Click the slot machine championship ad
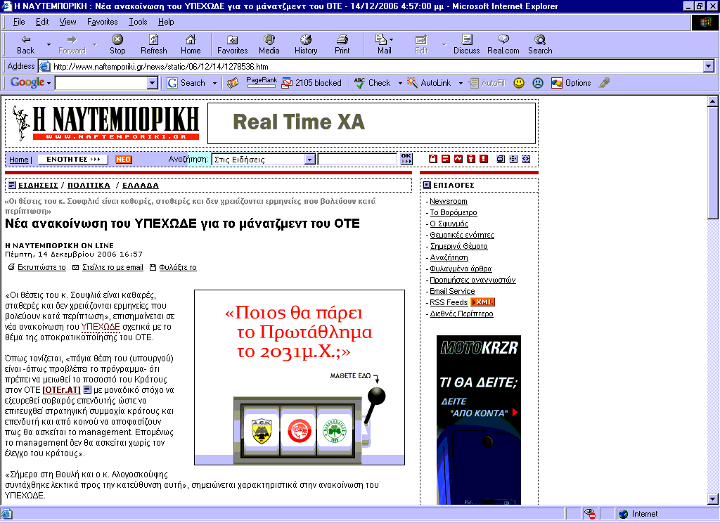The width and height of the screenshot is (720, 523). pos(300,377)
